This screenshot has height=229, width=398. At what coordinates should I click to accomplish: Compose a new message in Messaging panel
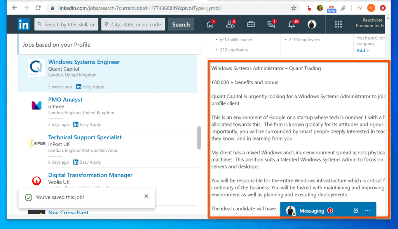point(356,210)
